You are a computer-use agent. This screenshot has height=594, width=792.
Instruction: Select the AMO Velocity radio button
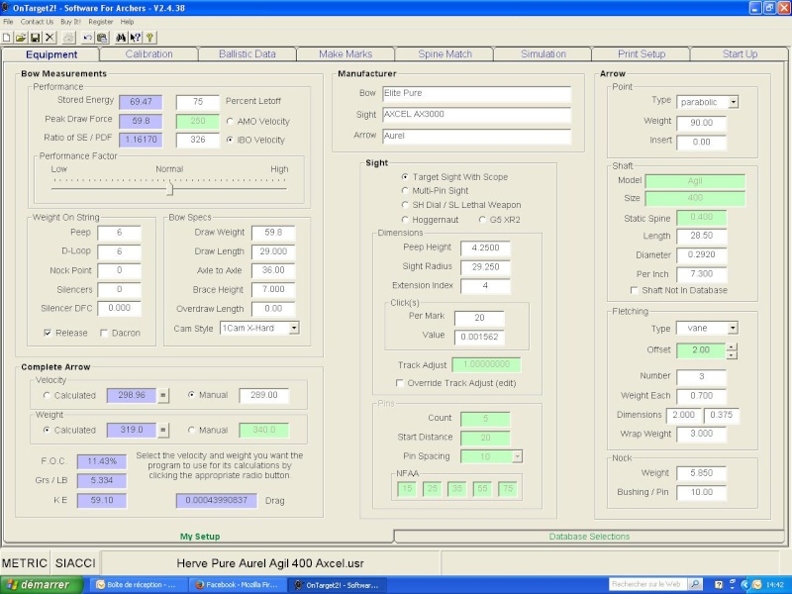pos(231,121)
